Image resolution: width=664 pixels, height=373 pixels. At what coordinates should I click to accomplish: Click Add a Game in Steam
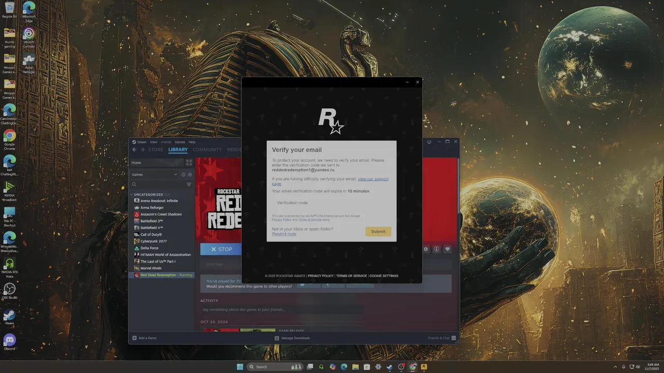click(144, 338)
